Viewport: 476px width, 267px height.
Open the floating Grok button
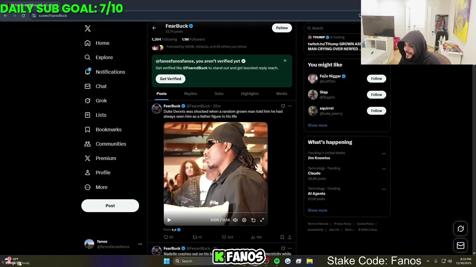[460, 229]
